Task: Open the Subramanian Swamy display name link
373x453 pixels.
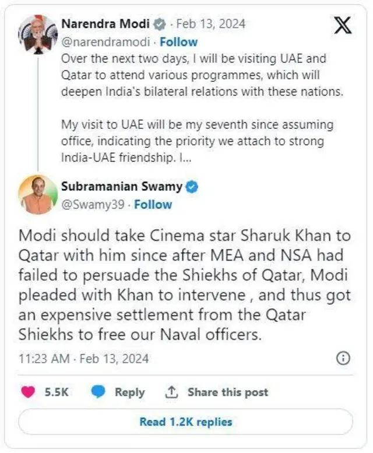Action: [121, 187]
